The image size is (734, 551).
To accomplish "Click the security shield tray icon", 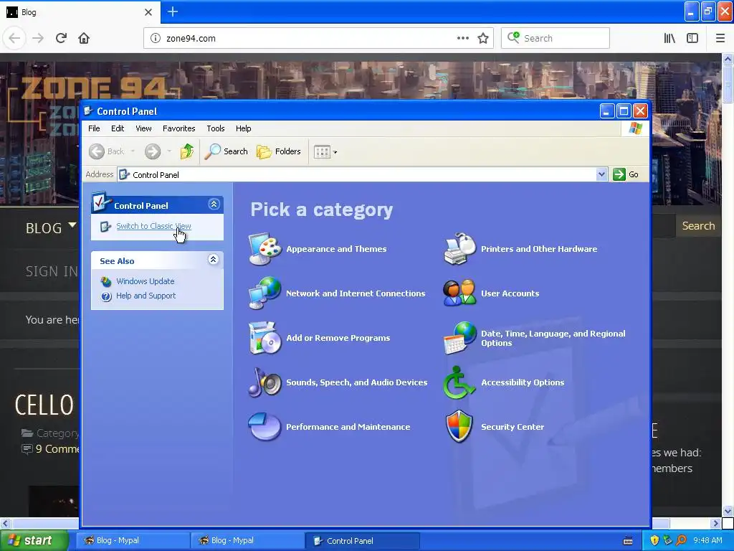I will 654,540.
